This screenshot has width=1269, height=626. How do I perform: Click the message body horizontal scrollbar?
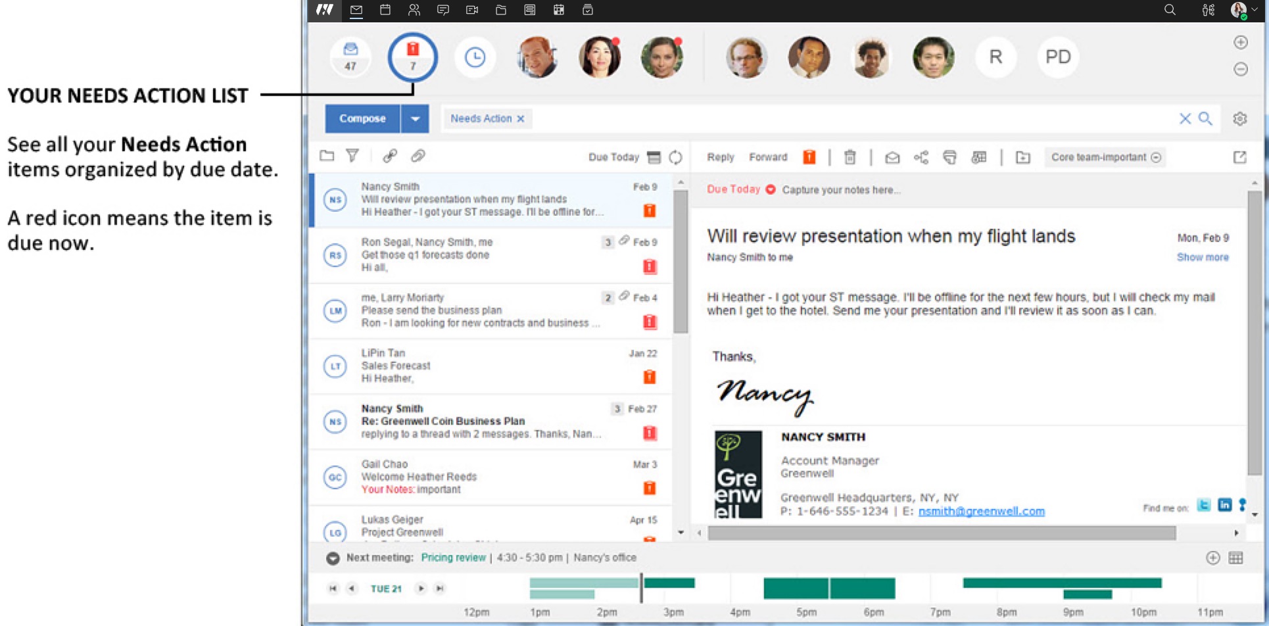(942, 533)
